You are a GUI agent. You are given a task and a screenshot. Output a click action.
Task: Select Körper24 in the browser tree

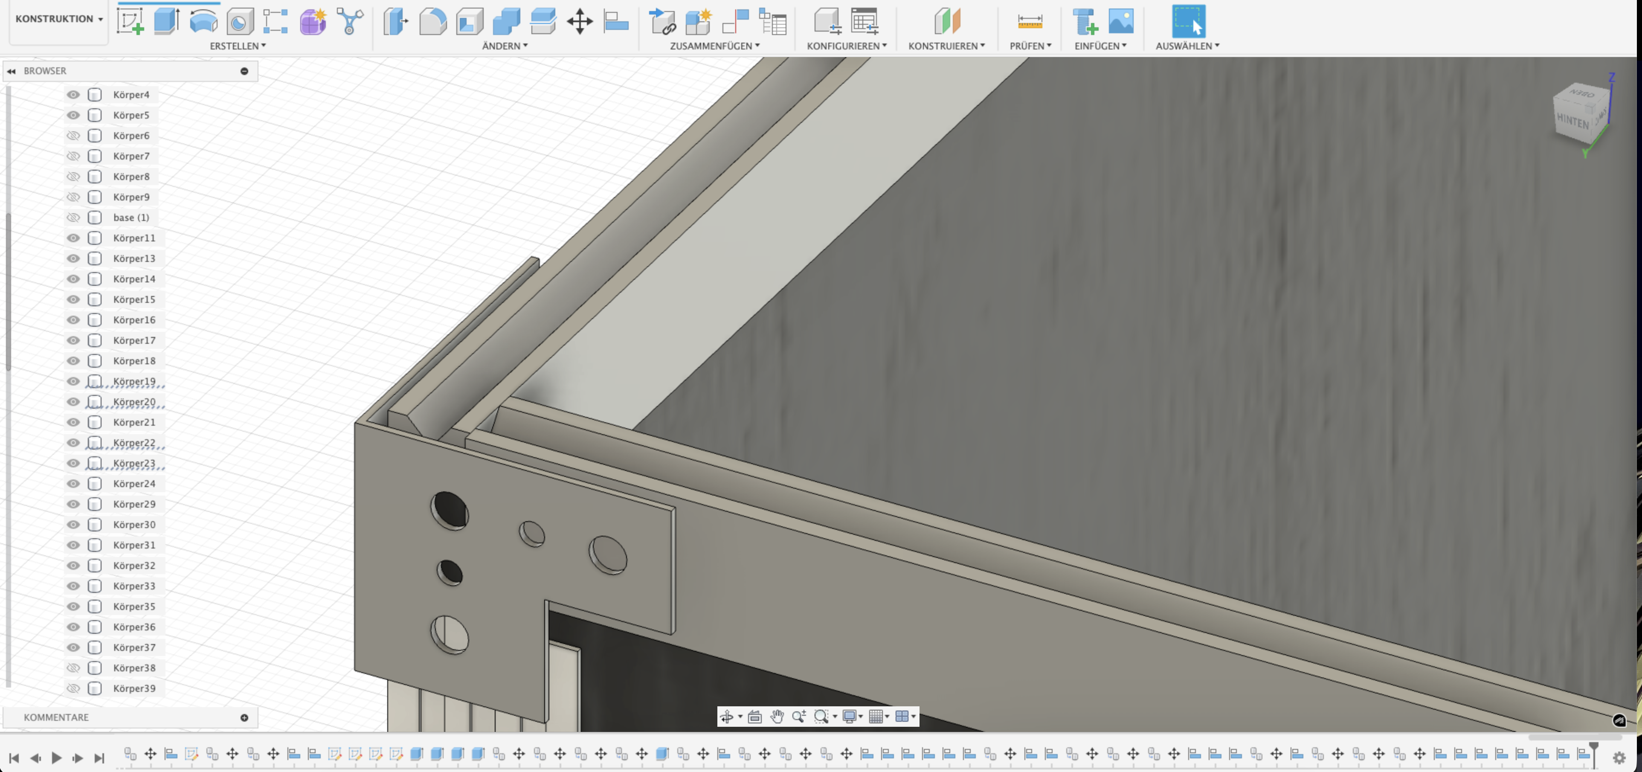point(134,483)
